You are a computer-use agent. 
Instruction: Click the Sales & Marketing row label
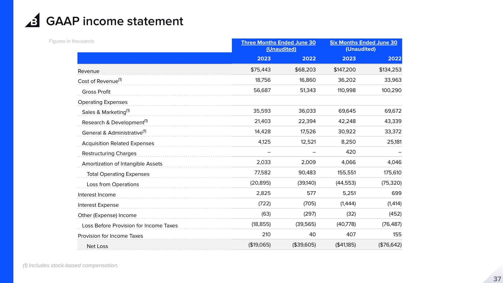tap(106, 112)
